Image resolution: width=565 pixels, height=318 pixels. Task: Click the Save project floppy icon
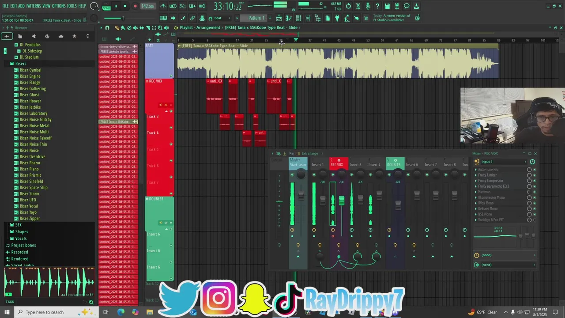point(387,6)
